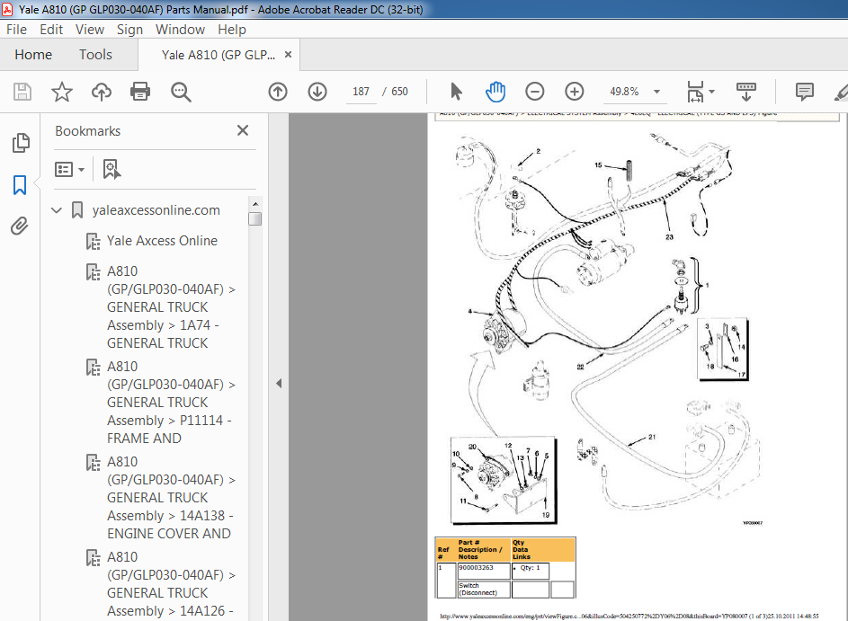
Task: Select the highlight pen tool icon
Action: click(x=841, y=92)
